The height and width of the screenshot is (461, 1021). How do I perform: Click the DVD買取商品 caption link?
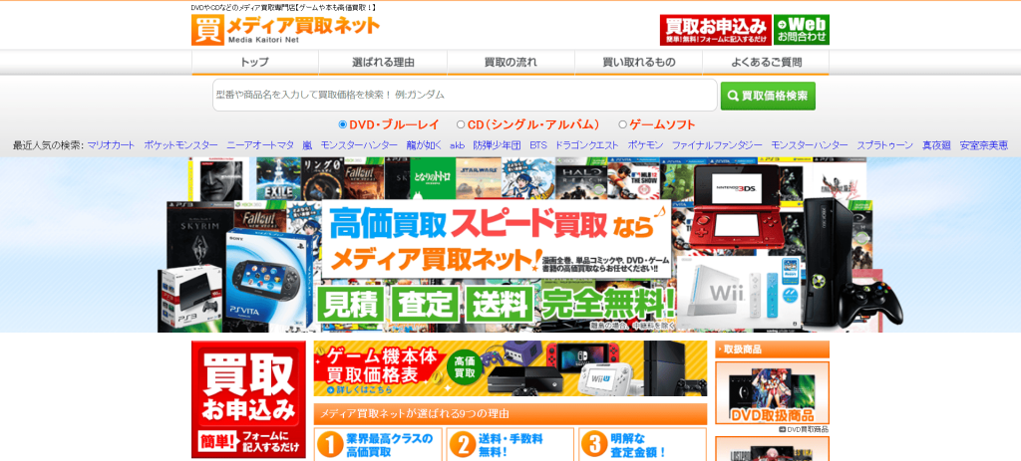click(x=804, y=430)
